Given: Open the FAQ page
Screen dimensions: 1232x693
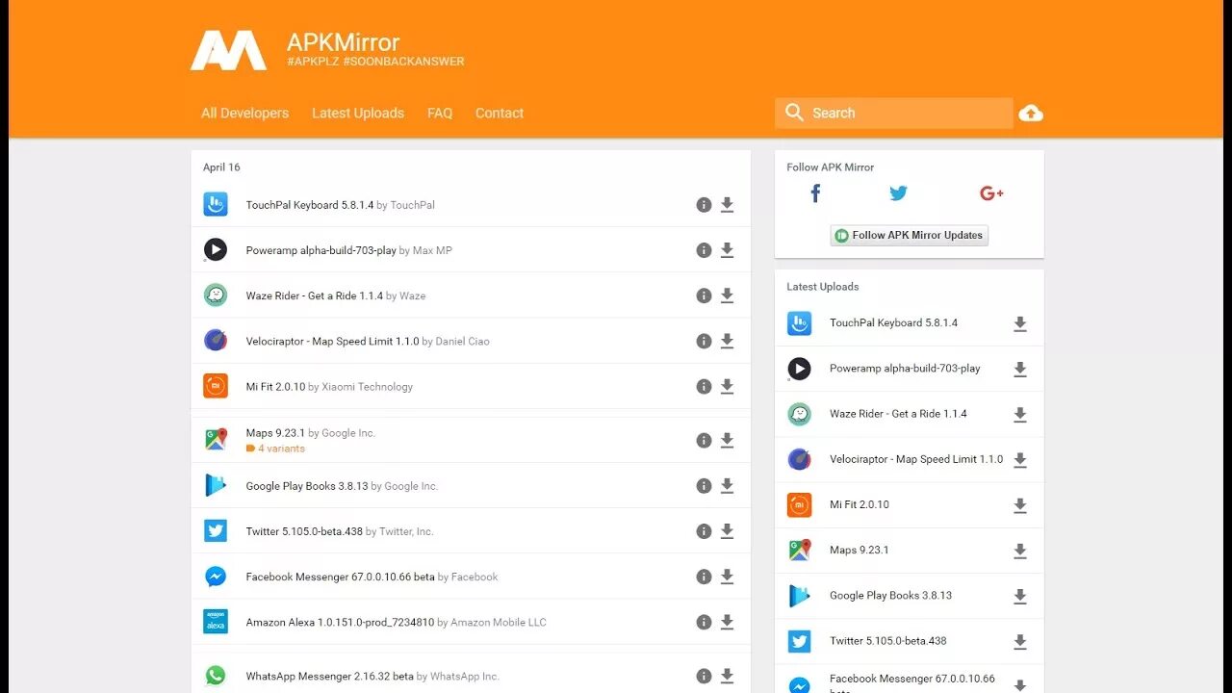Looking at the screenshot, I should pos(440,113).
